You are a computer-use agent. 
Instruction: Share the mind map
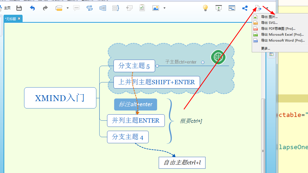click(245, 8)
